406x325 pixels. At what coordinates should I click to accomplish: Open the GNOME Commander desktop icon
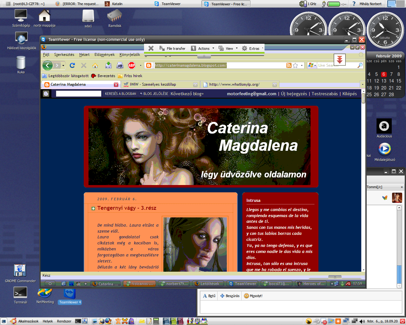pyautogui.click(x=20, y=273)
